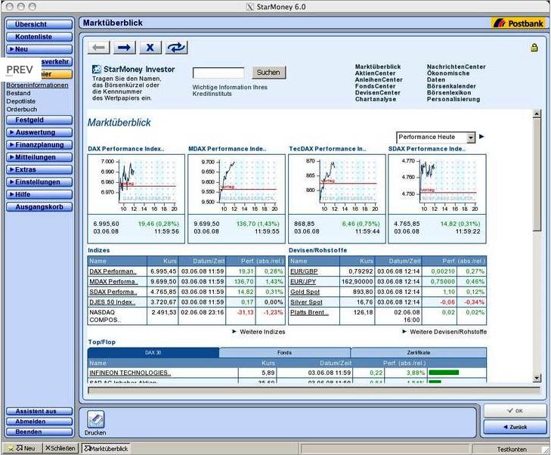Click the back arrow navigation button
The image size is (551, 455).
pos(99,48)
